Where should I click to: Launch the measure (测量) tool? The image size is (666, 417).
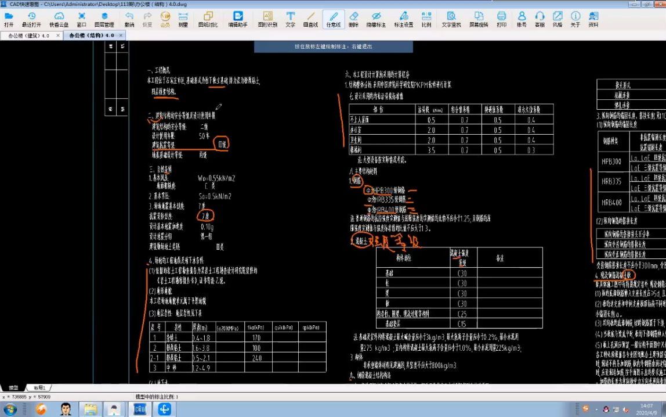(182, 18)
